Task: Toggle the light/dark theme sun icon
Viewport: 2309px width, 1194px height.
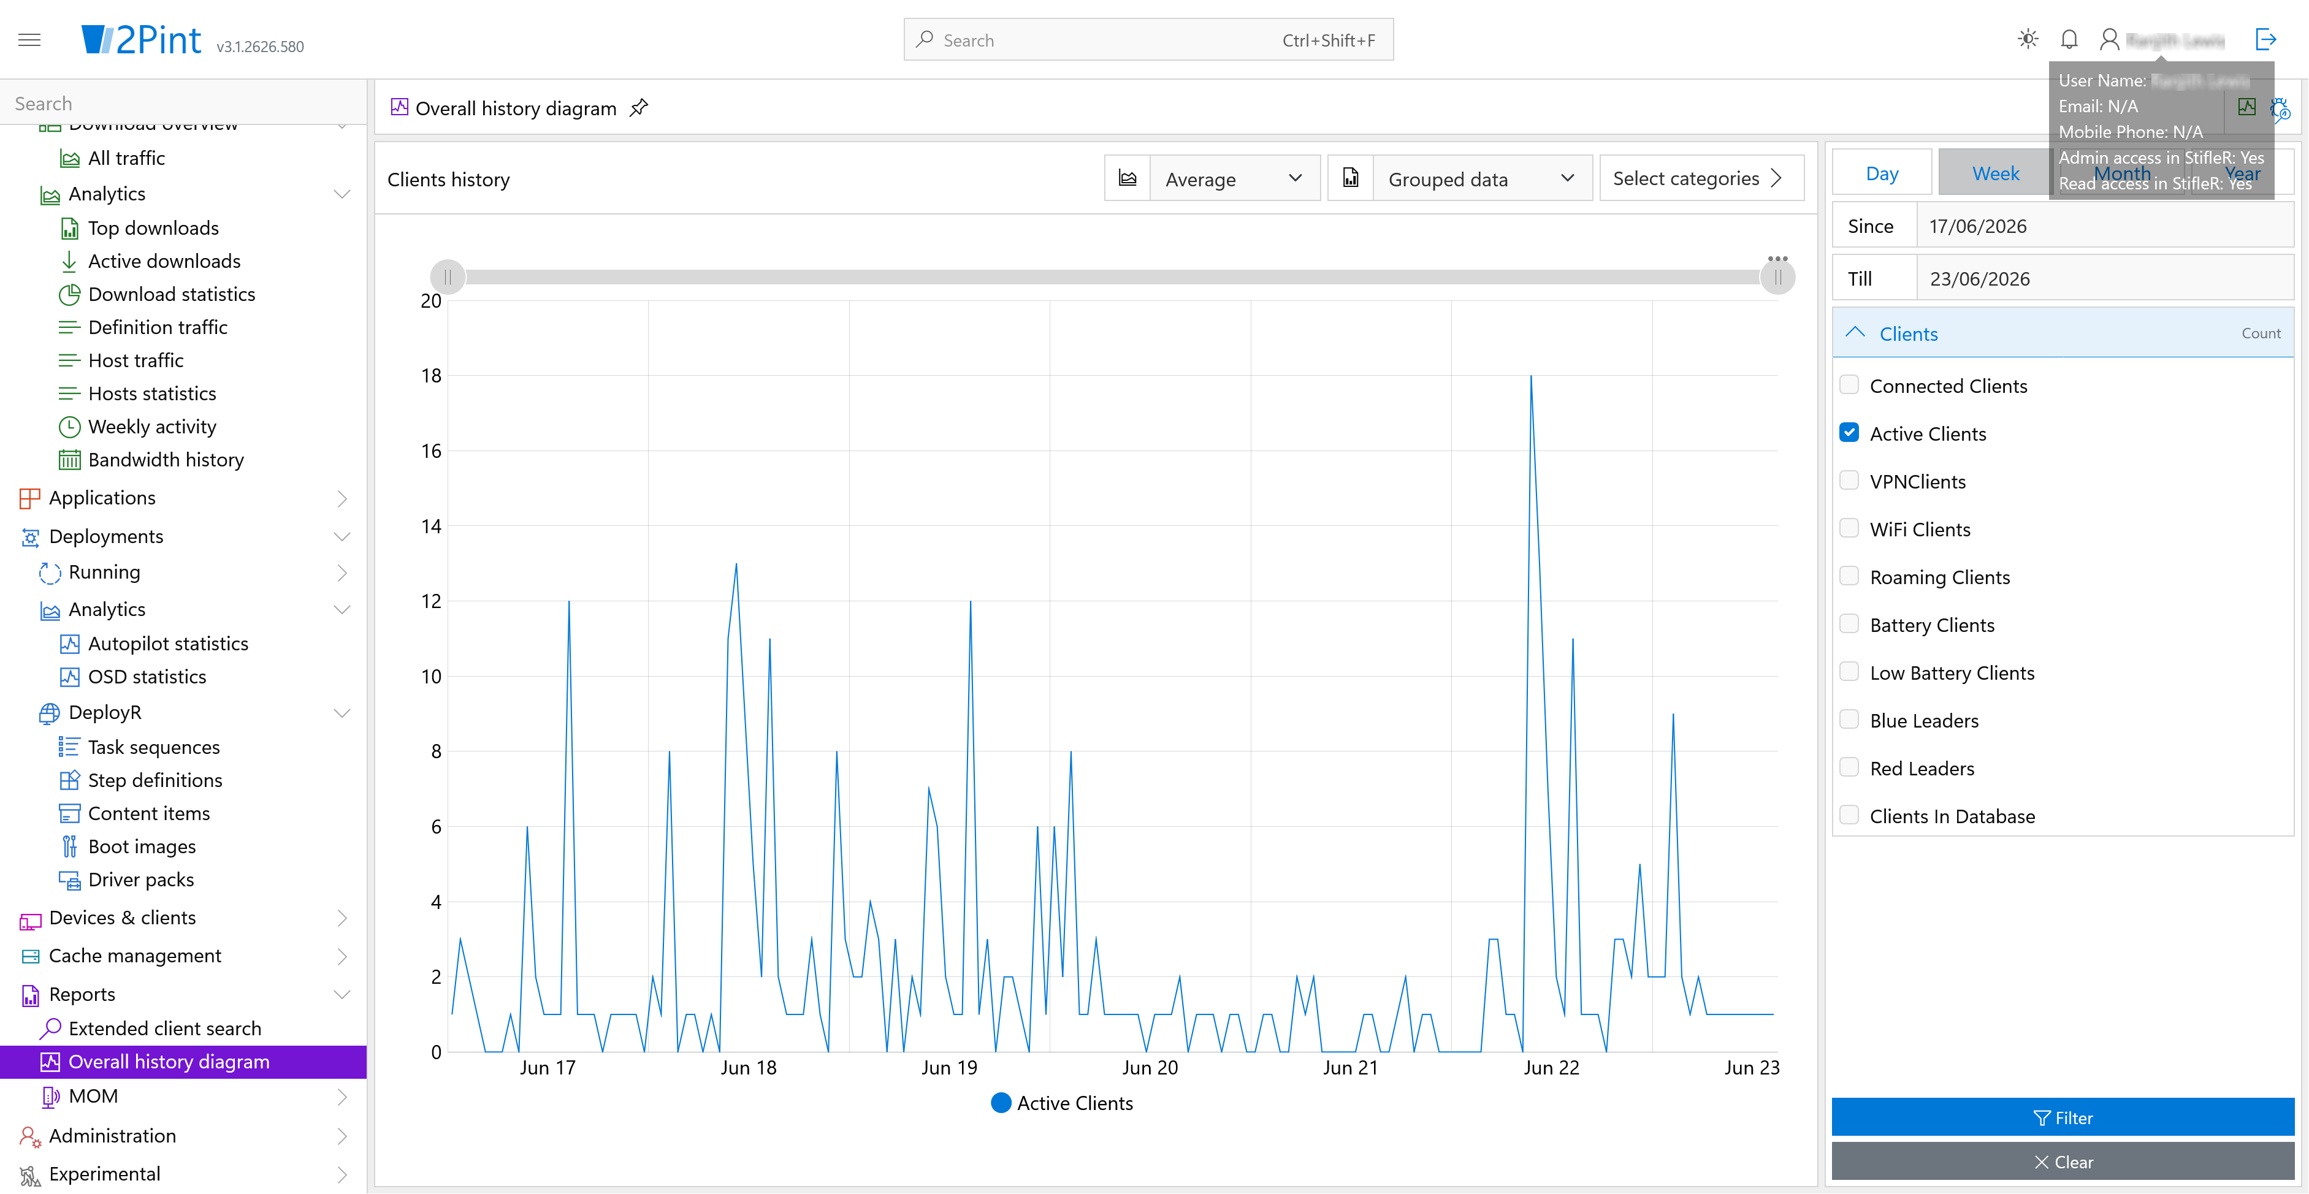Action: [x=2028, y=39]
